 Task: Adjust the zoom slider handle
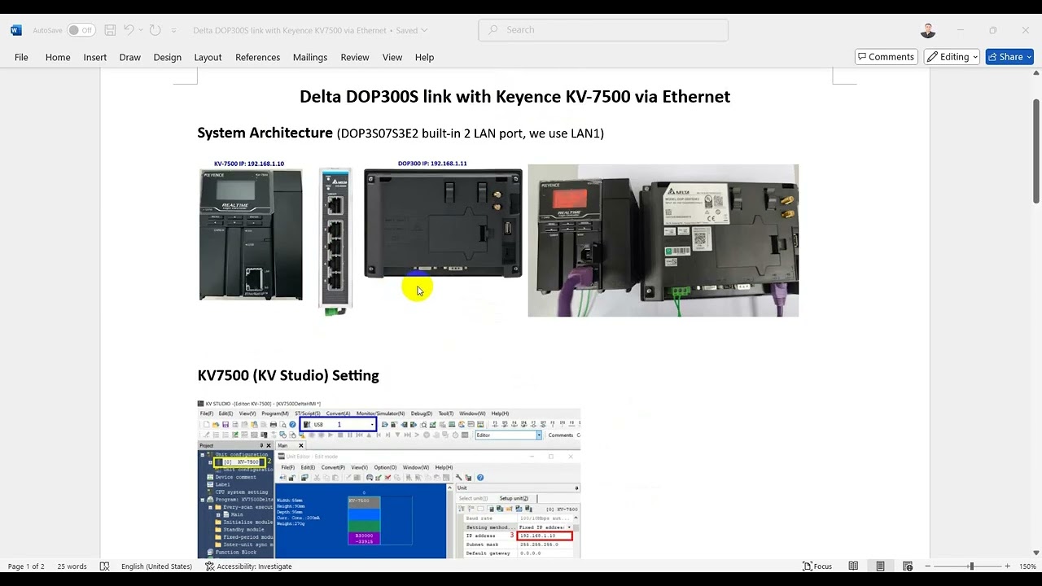click(x=971, y=566)
